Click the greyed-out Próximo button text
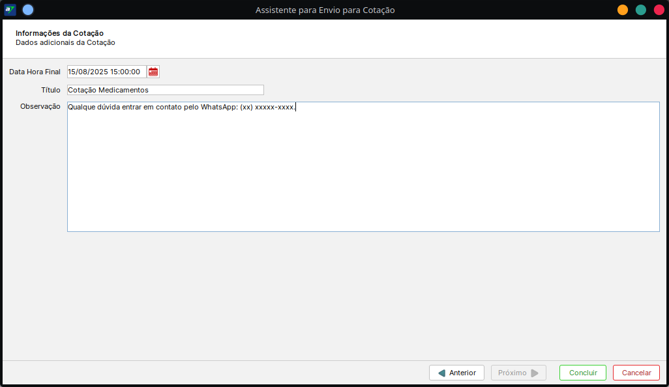The image size is (669, 387). (512, 373)
